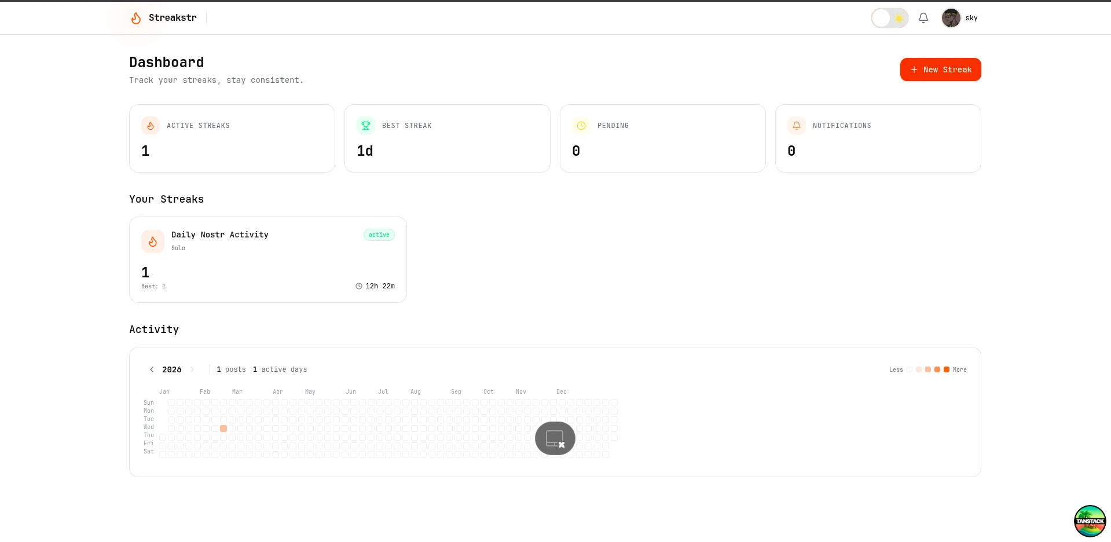The height and width of the screenshot is (542, 1111).
Task: Click the Notifications card bell icon
Action: click(x=797, y=126)
